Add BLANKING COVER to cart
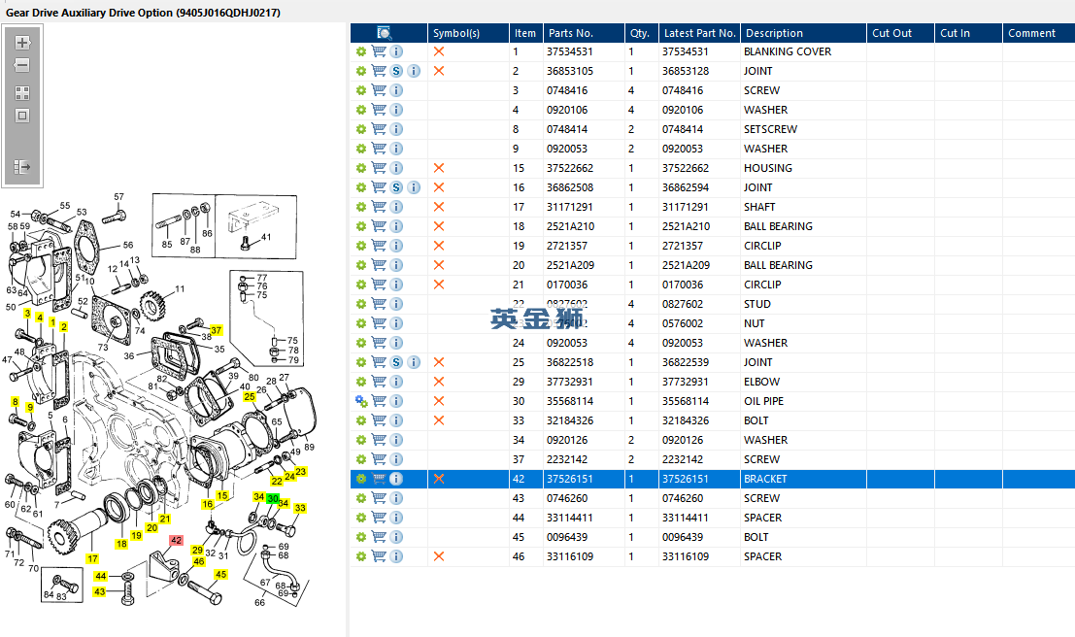 click(379, 51)
